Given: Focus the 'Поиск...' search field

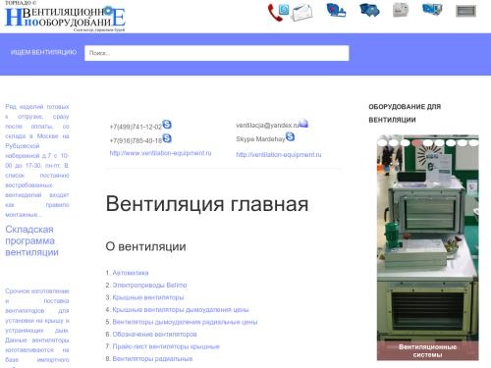Looking at the screenshot, I should tap(217, 53).
